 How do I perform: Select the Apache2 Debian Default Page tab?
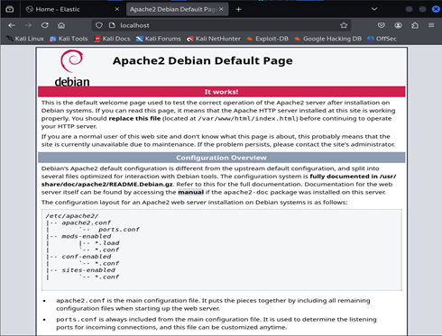click(178, 9)
